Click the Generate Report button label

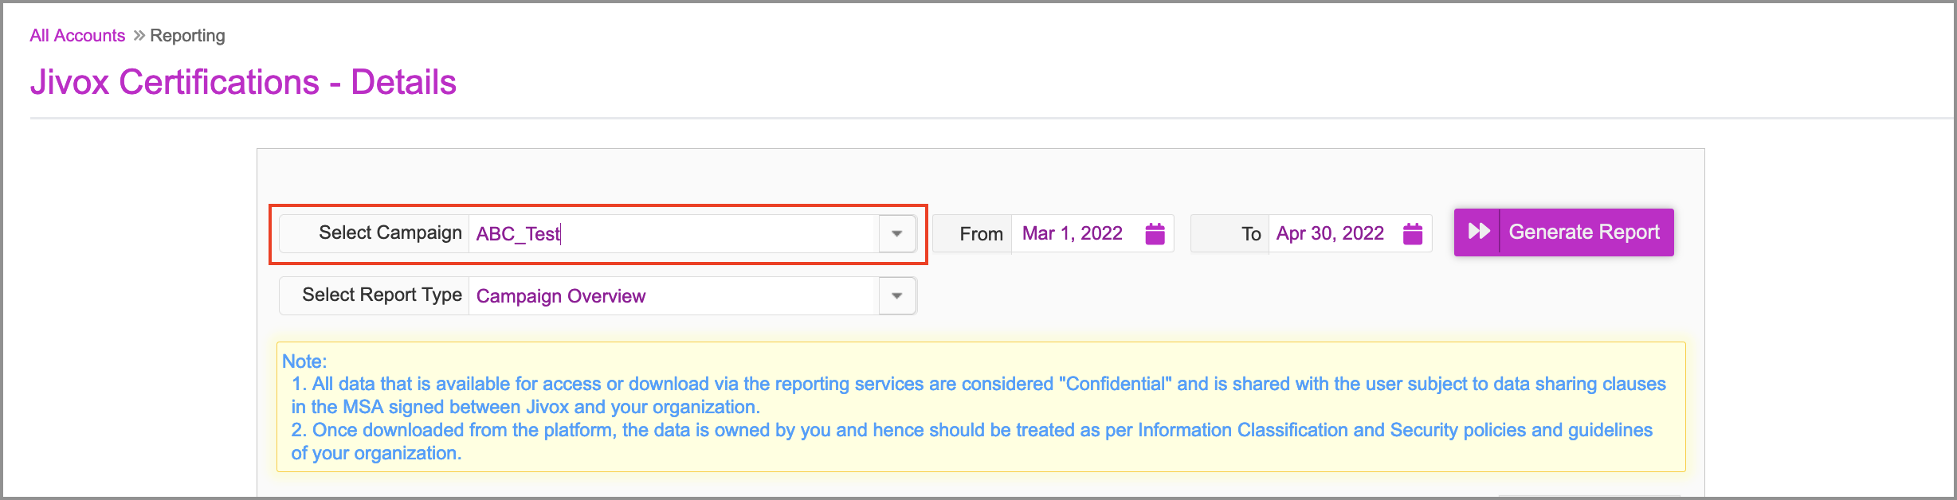(x=1584, y=232)
